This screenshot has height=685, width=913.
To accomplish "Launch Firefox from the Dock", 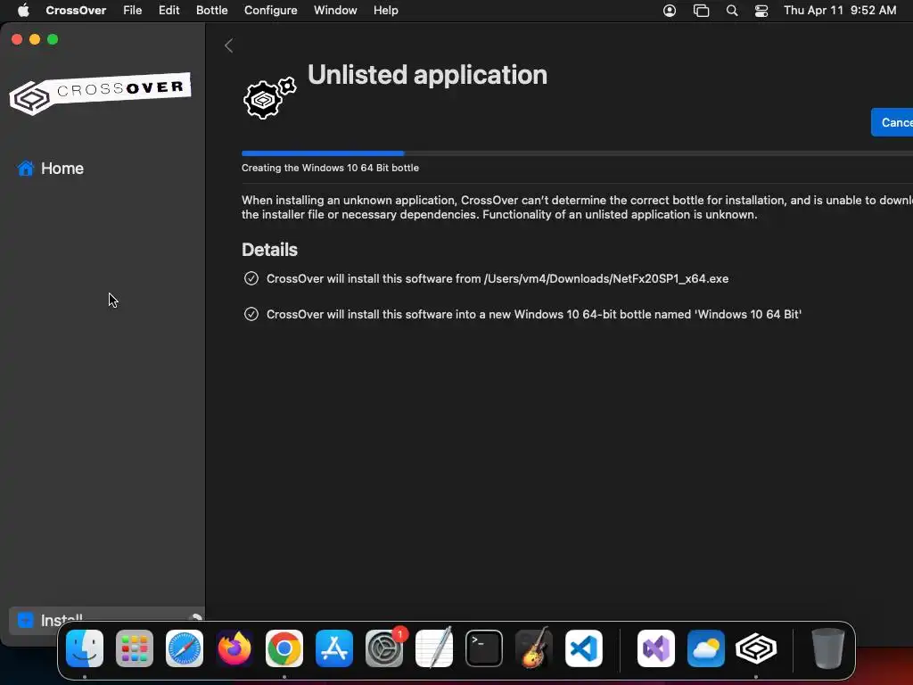I will pyautogui.click(x=234, y=648).
